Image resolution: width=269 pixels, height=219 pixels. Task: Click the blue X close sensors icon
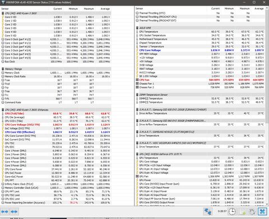(x=262, y=212)
